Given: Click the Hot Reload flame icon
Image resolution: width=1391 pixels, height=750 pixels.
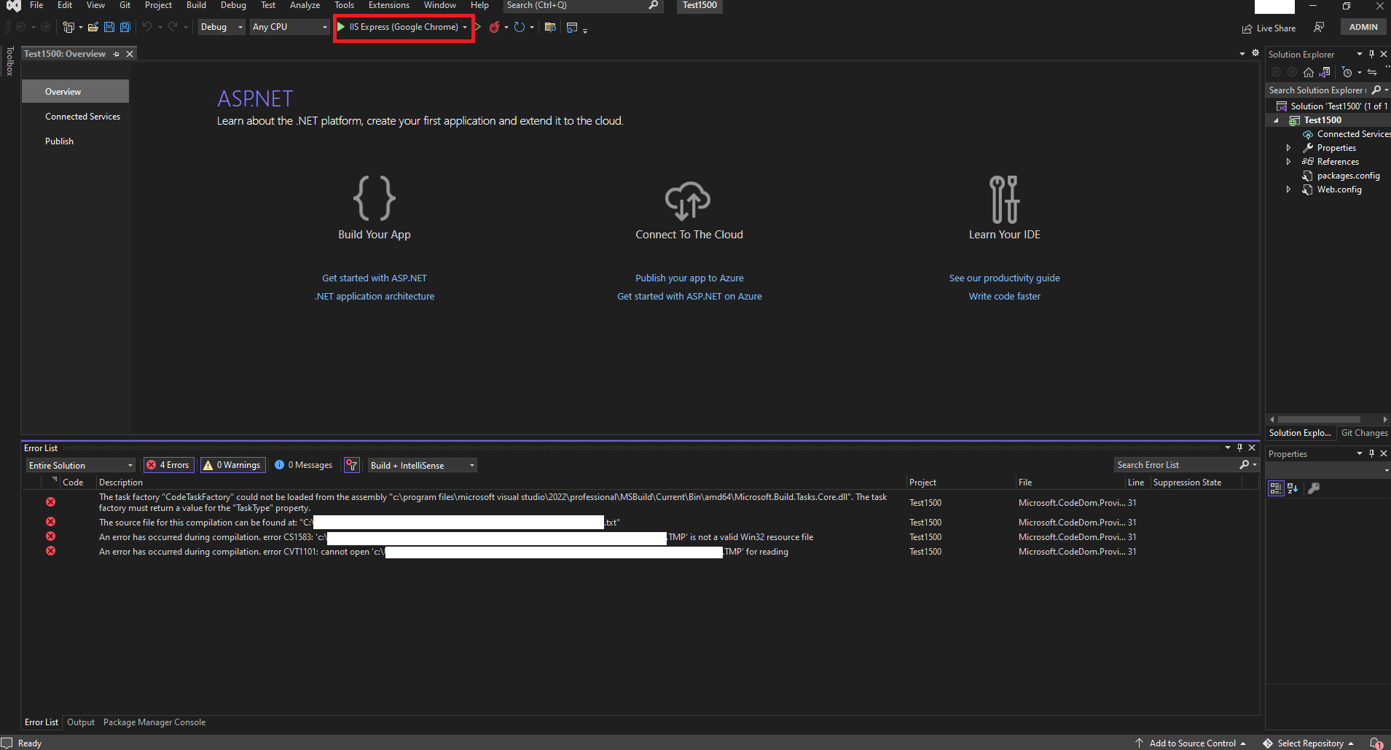Looking at the screenshot, I should pos(495,27).
